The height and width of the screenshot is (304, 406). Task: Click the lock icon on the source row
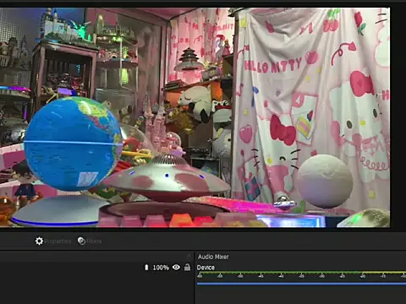(x=187, y=267)
